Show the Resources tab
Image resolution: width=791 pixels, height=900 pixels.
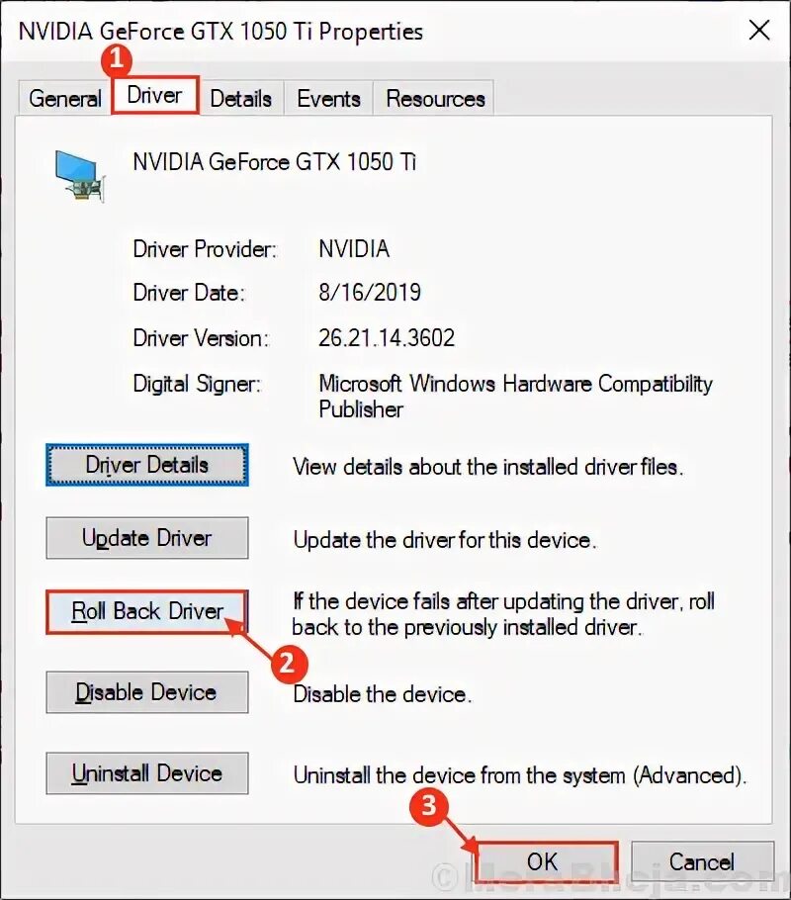pyautogui.click(x=435, y=98)
